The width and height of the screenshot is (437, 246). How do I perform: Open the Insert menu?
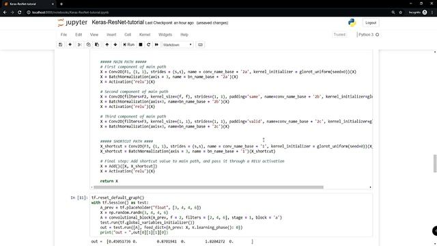[x=111, y=35]
